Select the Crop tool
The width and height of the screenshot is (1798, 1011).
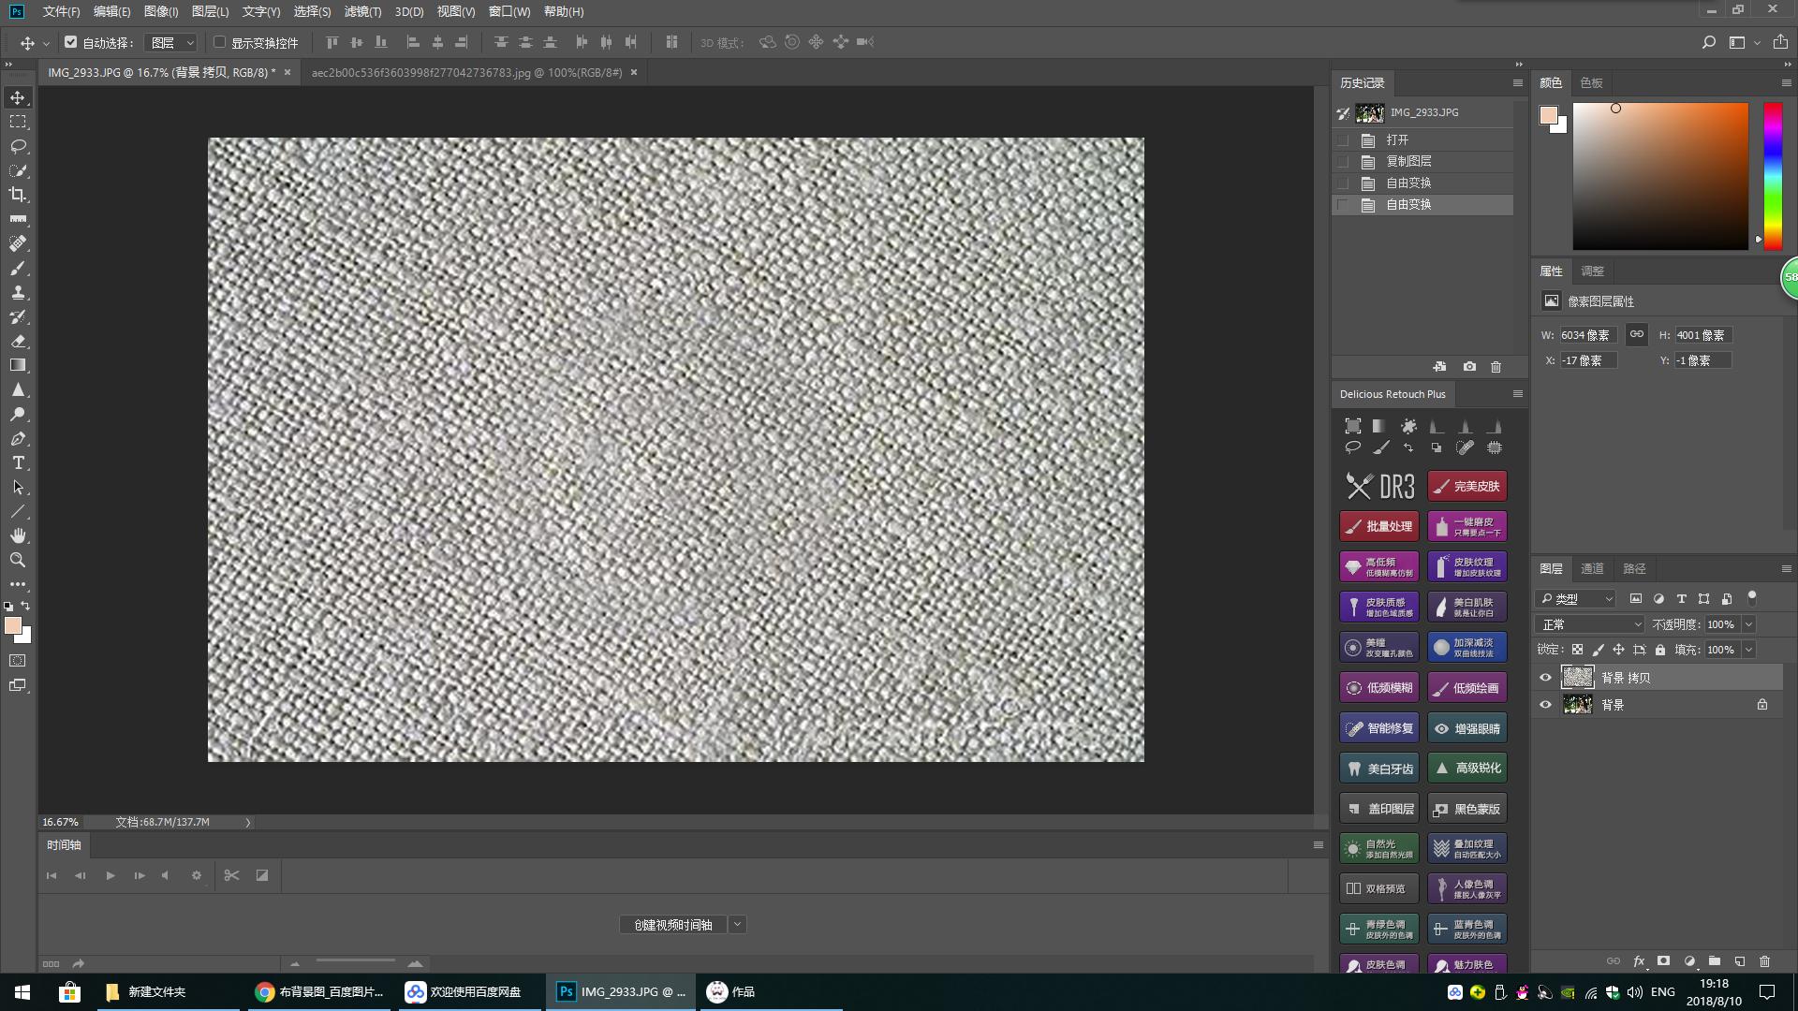tap(18, 195)
